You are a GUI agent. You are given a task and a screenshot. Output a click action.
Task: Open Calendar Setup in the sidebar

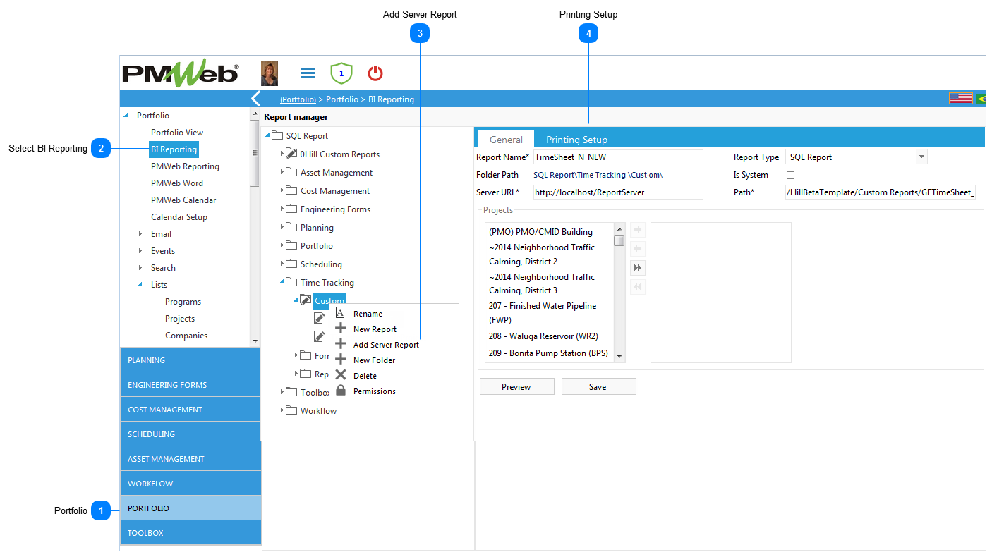coord(179,217)
